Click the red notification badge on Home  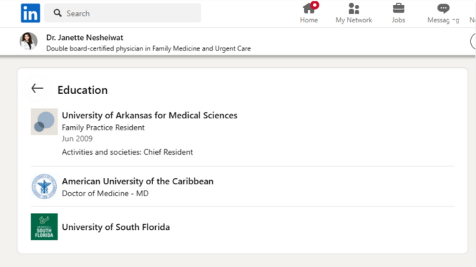pyautogui.click(x=315, y=5)
